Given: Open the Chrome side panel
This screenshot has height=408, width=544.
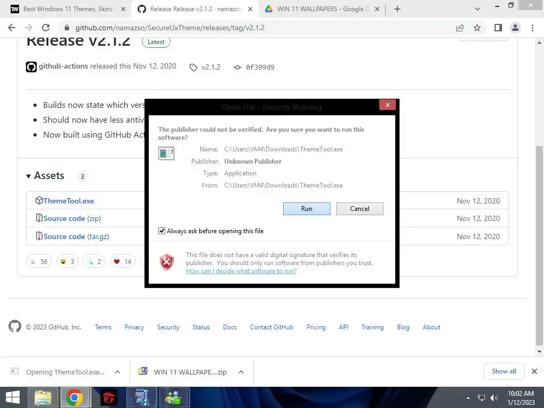Looking at the screenshot, I should [x=498, y=28].
